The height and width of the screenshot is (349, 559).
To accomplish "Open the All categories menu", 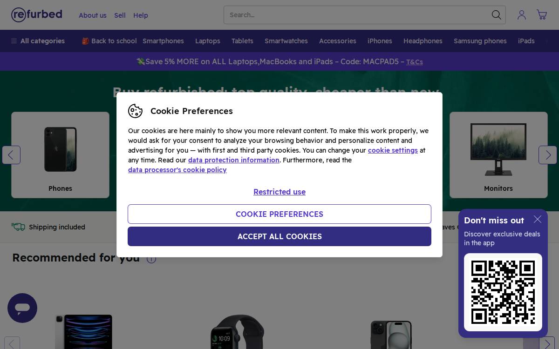I will 38,41.
